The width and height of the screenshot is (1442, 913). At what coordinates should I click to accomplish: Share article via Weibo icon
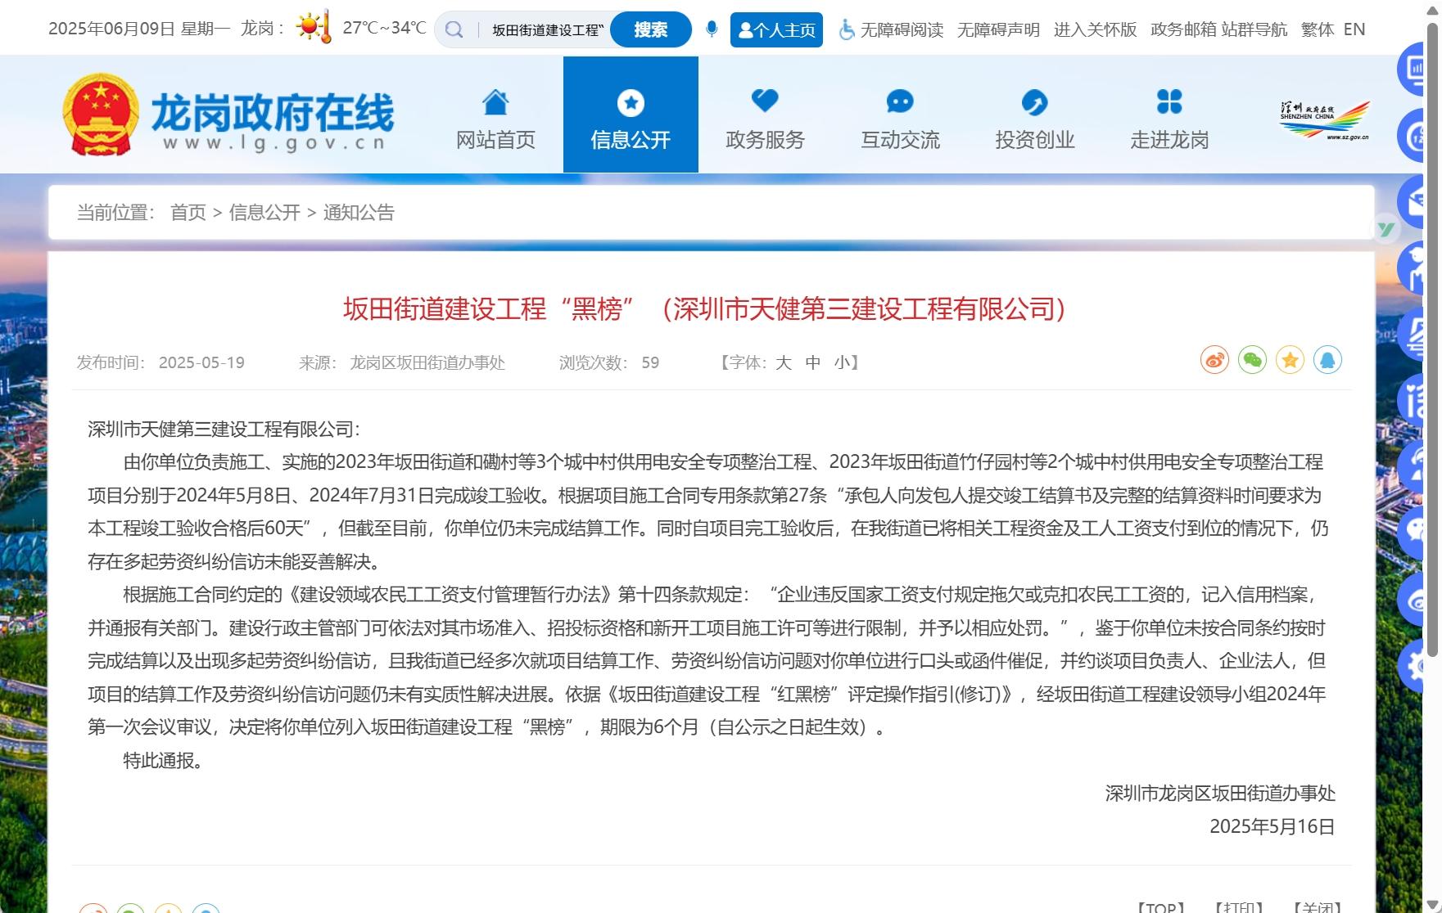[1214, 360]
